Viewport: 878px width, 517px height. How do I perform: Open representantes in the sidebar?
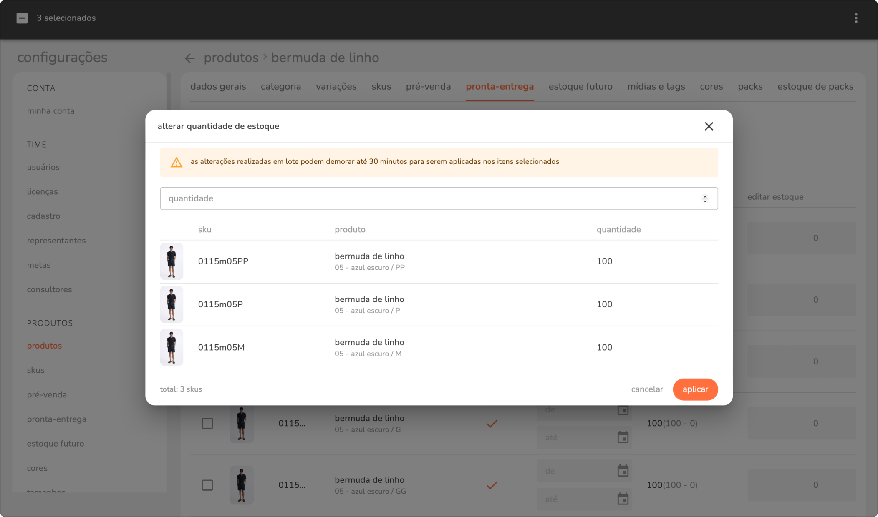(x=56, y=241)
